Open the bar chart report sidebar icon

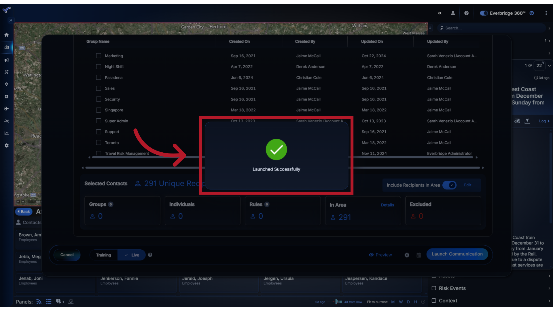[6, 96]
